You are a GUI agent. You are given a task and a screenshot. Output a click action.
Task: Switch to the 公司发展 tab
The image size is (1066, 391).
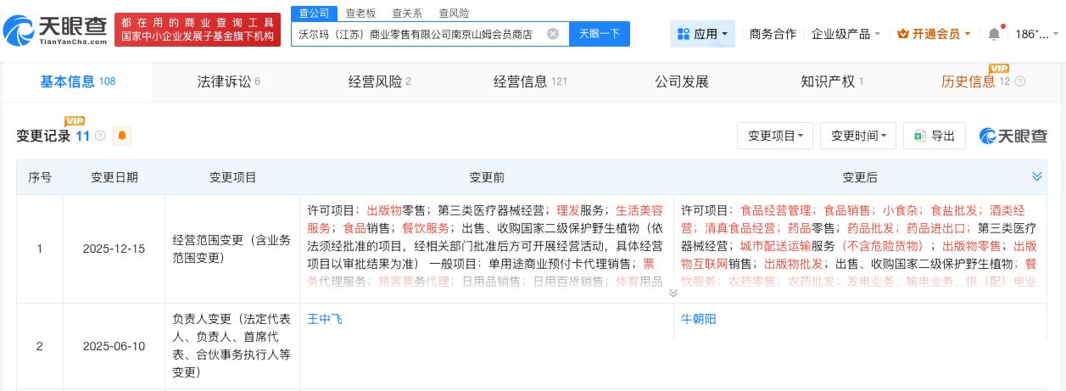681,82
